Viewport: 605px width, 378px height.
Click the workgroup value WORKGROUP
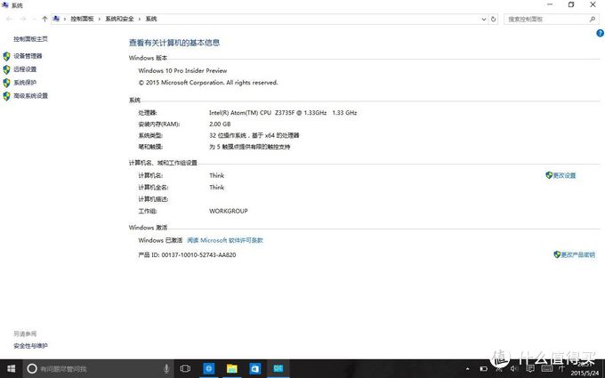229,211
